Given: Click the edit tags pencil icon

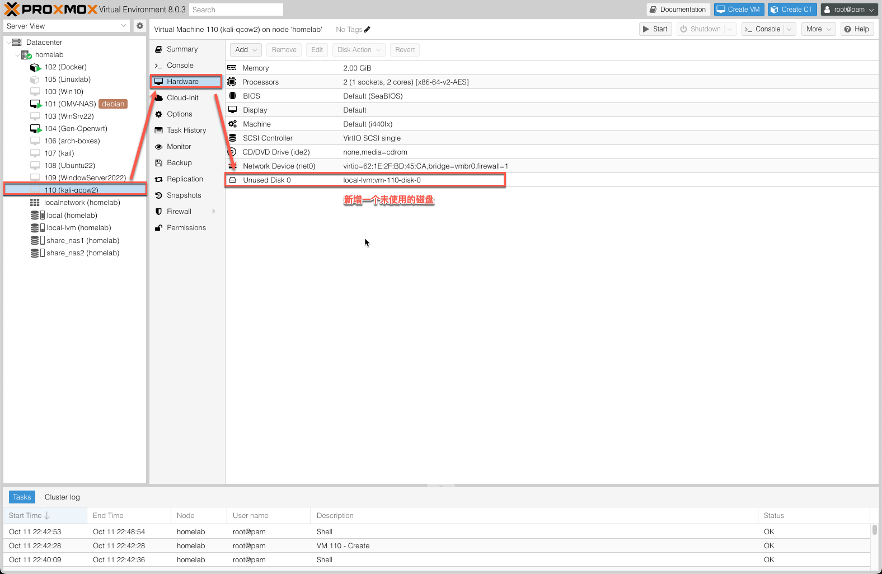Looking at the screenshot, I should [x=367, y=30].
